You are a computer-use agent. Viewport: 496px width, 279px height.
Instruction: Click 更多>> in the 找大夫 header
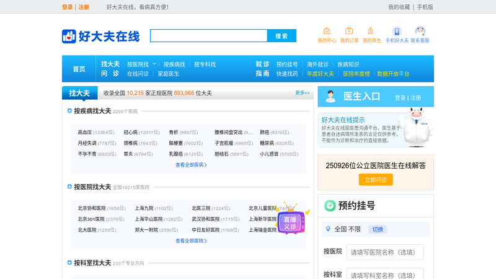coord(303,92)
